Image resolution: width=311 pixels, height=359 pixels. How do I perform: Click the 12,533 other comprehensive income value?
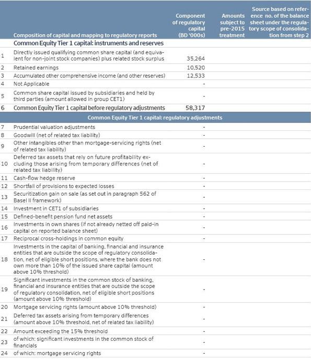coord(195,76)
